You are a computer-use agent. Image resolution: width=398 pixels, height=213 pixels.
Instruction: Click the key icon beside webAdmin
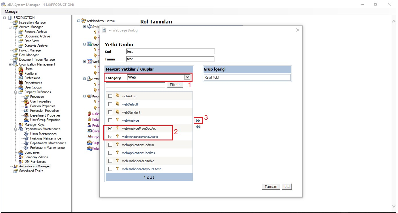click(117, 96)
